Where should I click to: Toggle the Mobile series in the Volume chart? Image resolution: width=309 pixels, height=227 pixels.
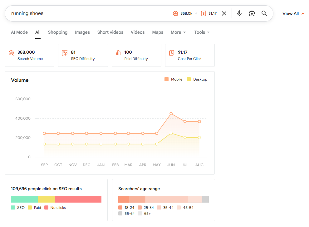coord(173,79)
